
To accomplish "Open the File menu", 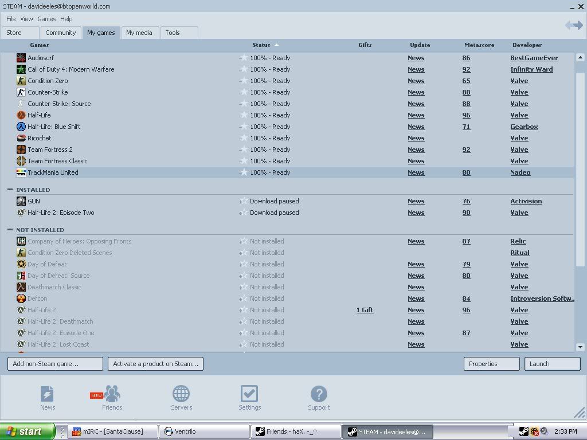I will tap(11, 19).
